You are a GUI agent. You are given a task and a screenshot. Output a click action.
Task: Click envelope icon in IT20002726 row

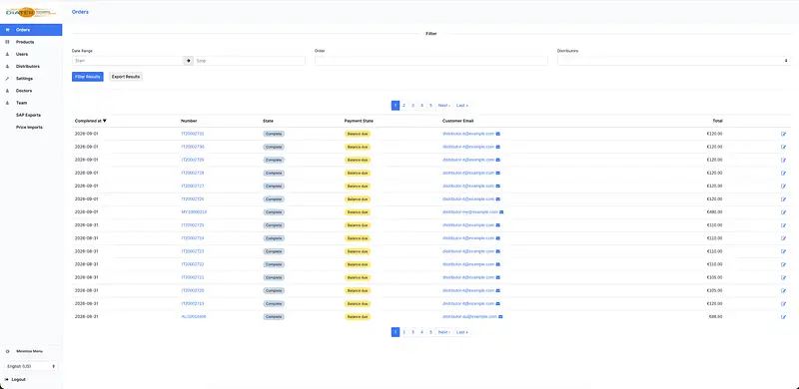click(x=497, y=199)
